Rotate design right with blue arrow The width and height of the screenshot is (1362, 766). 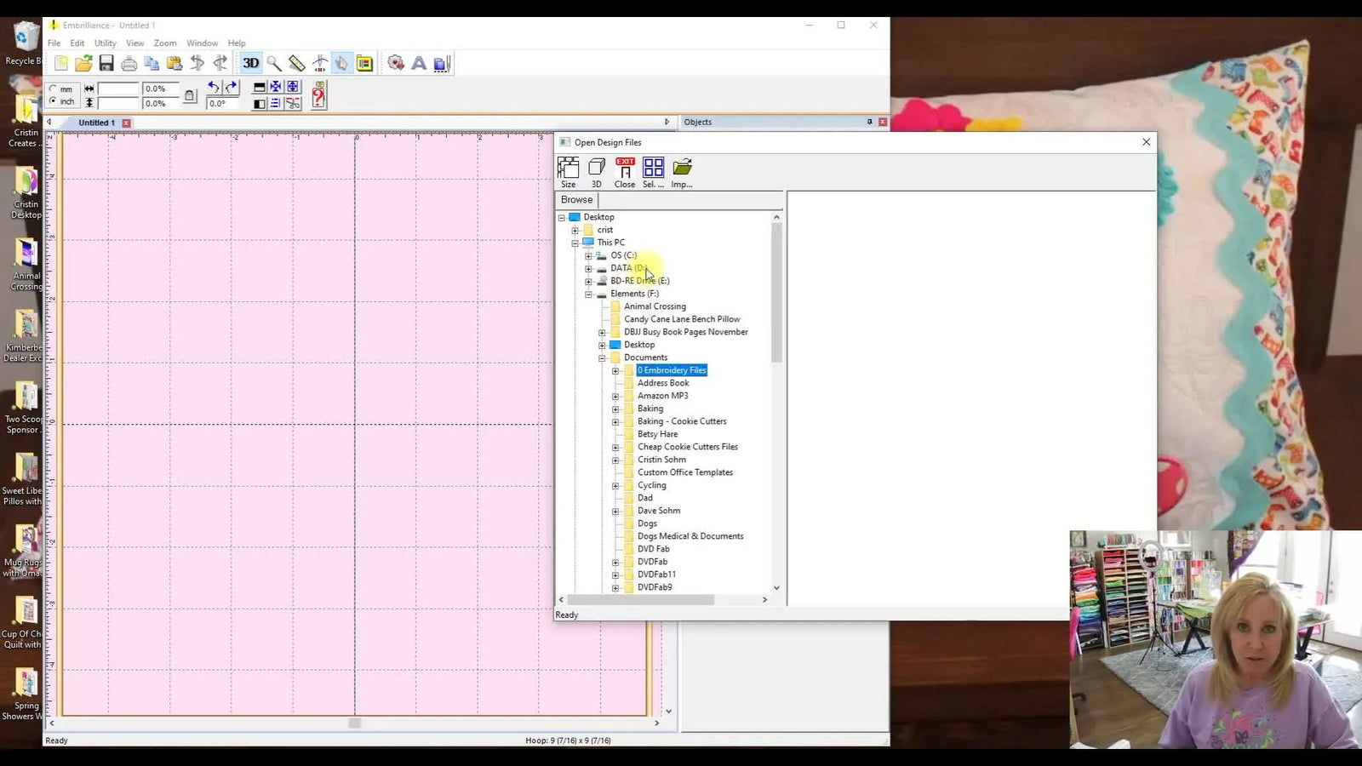[231, 87]
